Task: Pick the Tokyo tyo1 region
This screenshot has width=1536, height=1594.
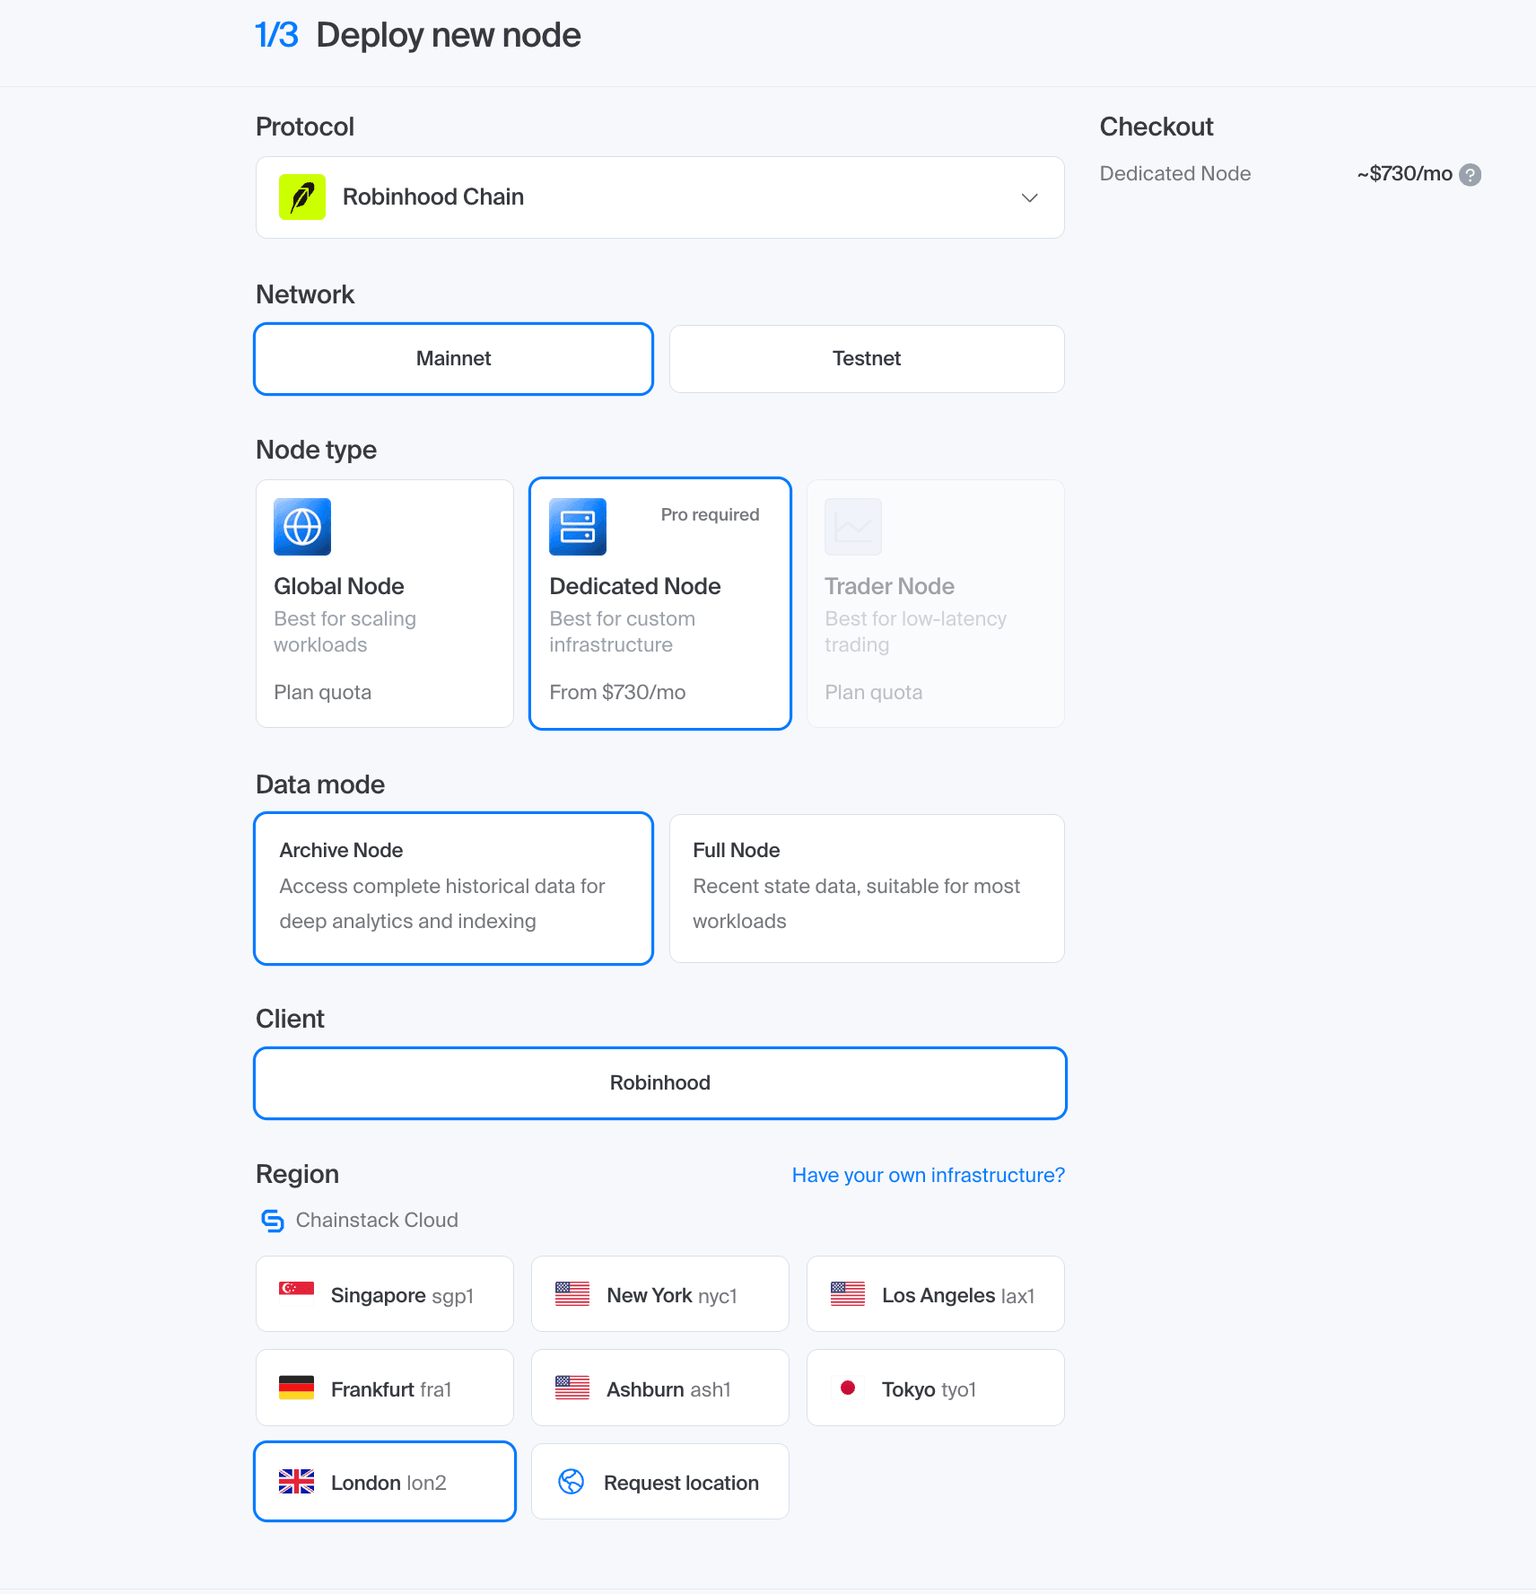Action: pos(936,1388)
